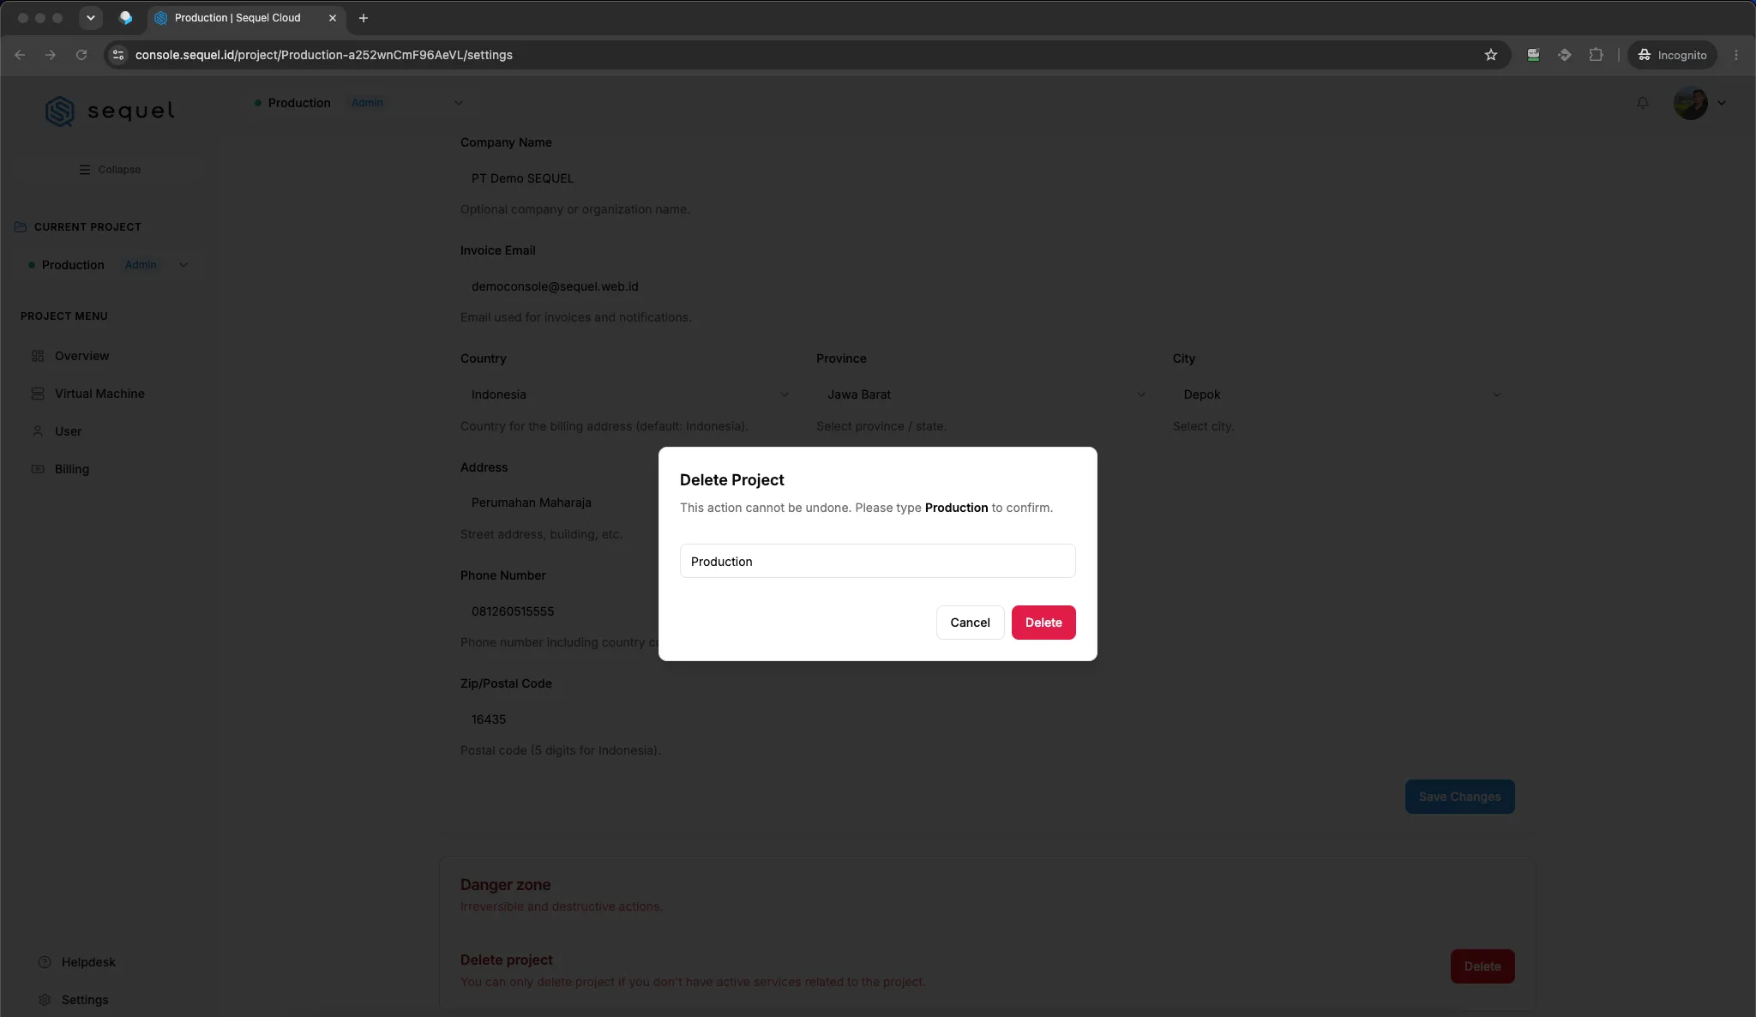Collapse the sidebar menu
Screen dimensions: 1756x1017
coord(110,170)
